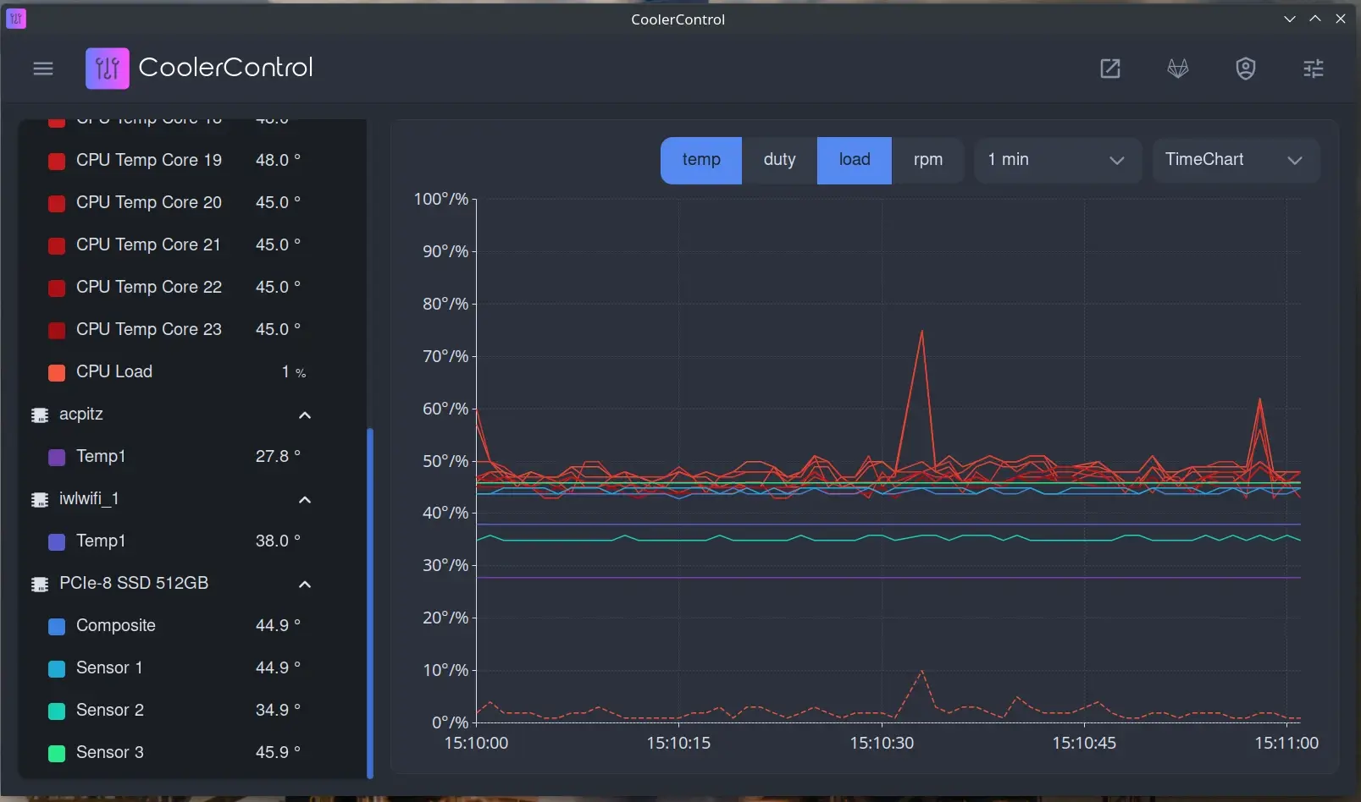This screenshot has height=802, width=1361.
Task: Click the 45.9 ° Sensor 3 value
Action: point(278,752)
